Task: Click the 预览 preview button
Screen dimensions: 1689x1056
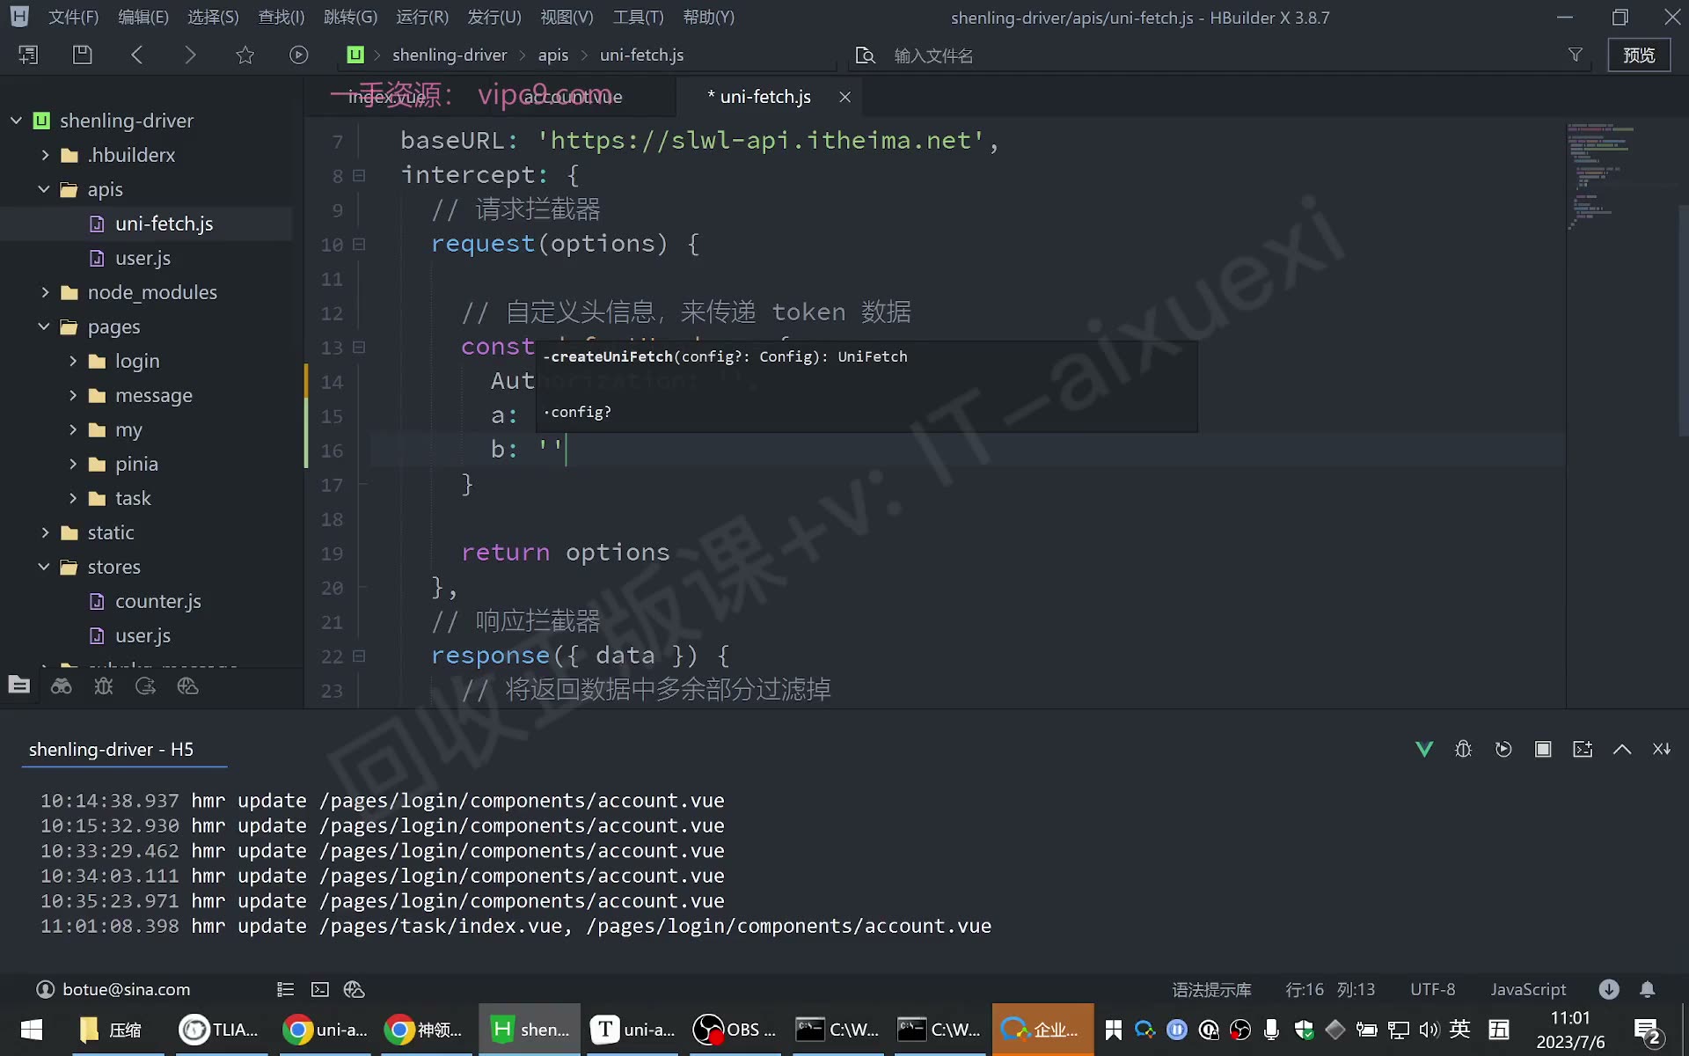Action: [1639, 55]
